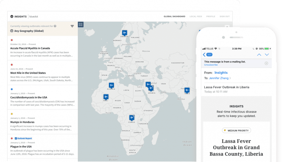Open the 9+ marker near Baghdad

[x=148, y=84]
